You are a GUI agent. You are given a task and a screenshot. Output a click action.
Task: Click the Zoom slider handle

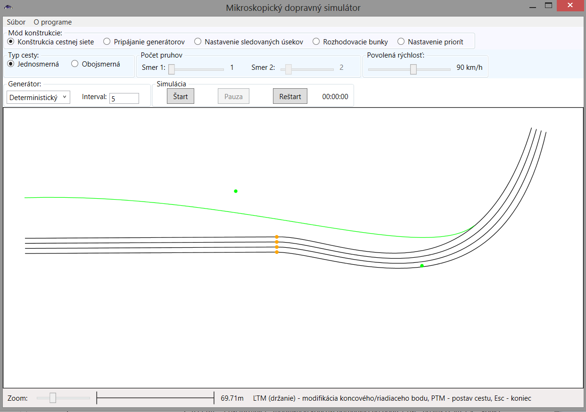click(53, 398)
